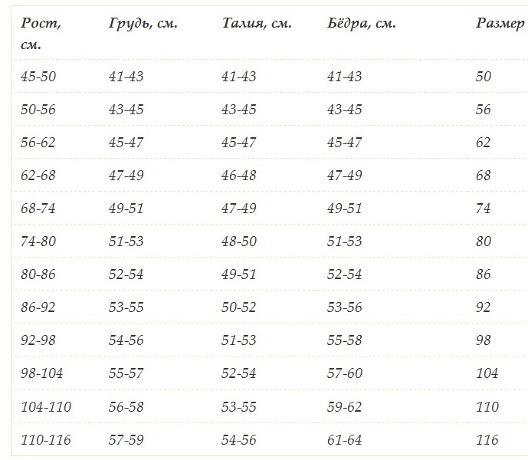Click size 74 in the Размер column
This screenshot has width=528, height=460.
pyautogui.click(x=484, y=209)
